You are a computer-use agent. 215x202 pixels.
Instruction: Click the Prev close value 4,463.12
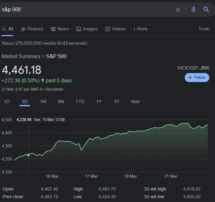(49, 197)
